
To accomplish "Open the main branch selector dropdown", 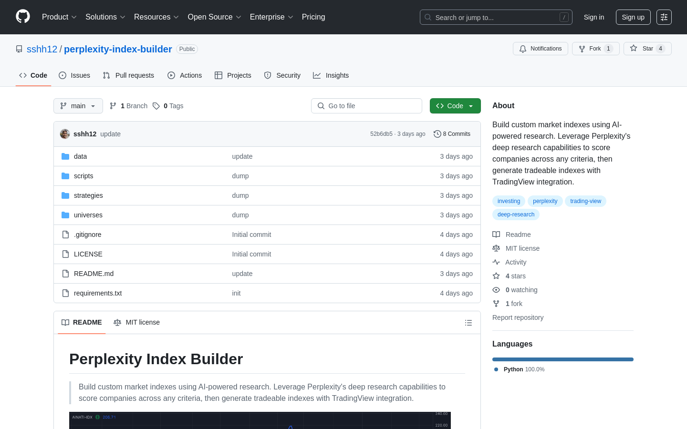I will pyautogui.click(x=78, y=106).
